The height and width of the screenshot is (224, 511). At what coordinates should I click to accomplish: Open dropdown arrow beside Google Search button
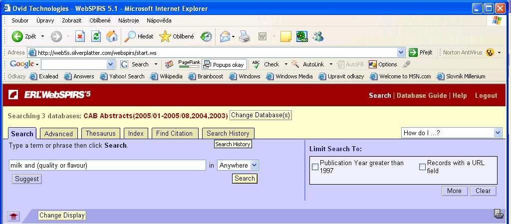click(x=156, y=64)
